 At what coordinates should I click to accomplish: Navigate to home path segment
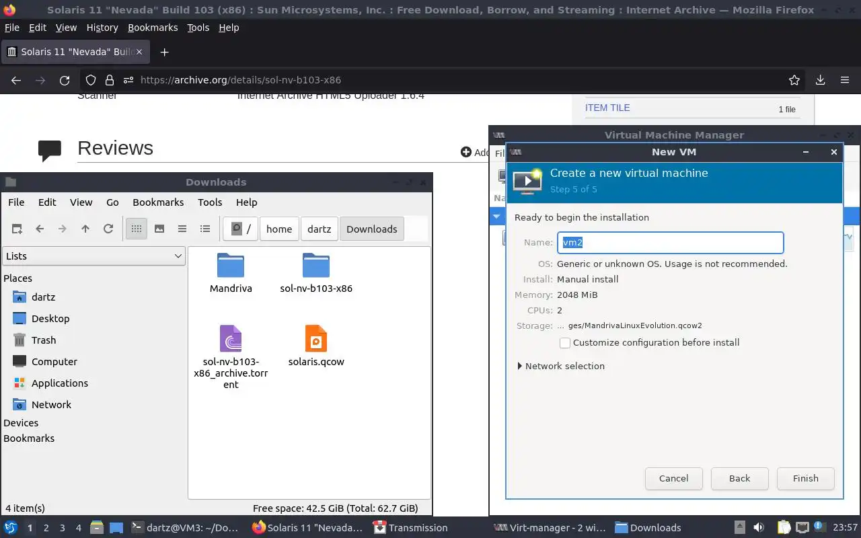tap(279, 229)
